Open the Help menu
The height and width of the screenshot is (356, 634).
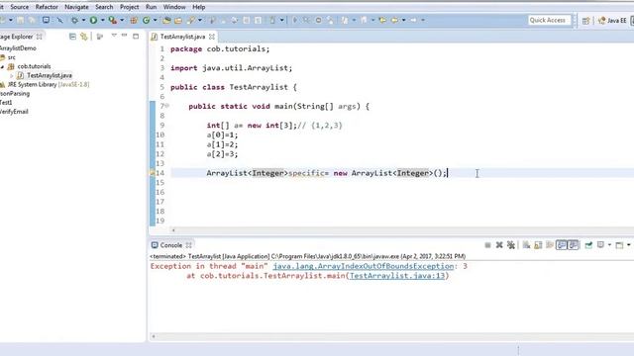[198, 7]
